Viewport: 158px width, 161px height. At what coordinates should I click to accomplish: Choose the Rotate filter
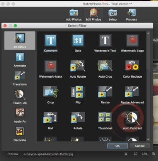tap(78, 121)
